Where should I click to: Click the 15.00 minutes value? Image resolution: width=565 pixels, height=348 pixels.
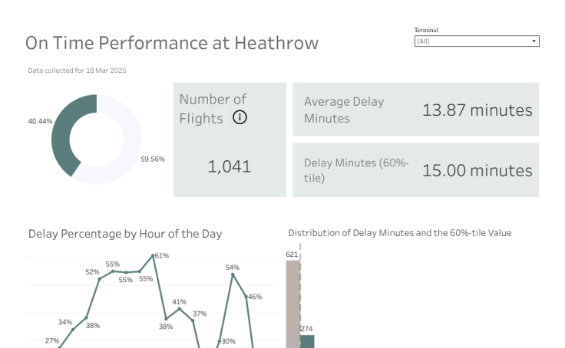477,170
